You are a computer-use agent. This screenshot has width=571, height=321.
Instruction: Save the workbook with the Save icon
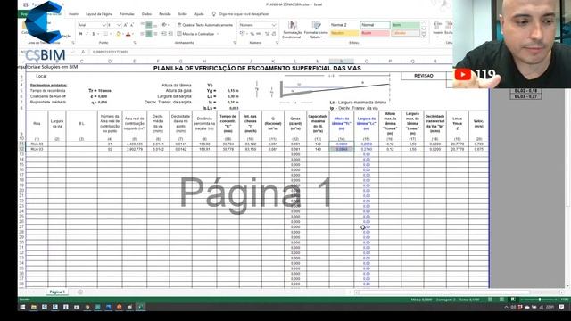click(x=26, y=4)
